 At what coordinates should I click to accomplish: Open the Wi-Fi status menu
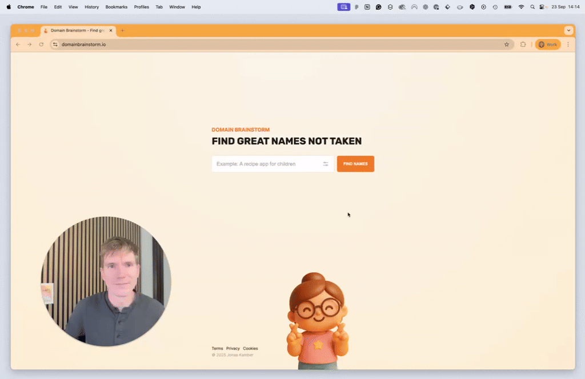pos(521,7)
